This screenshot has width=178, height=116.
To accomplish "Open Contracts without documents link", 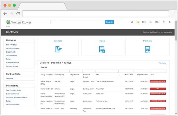I will (x=17, y=98).
